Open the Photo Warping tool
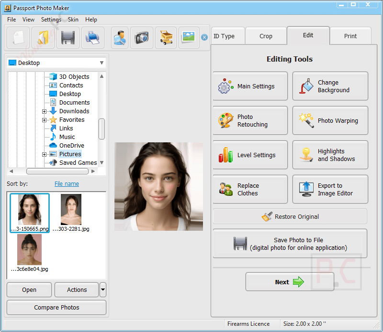The width and height of the screenshot is (383, 332). 330,120
